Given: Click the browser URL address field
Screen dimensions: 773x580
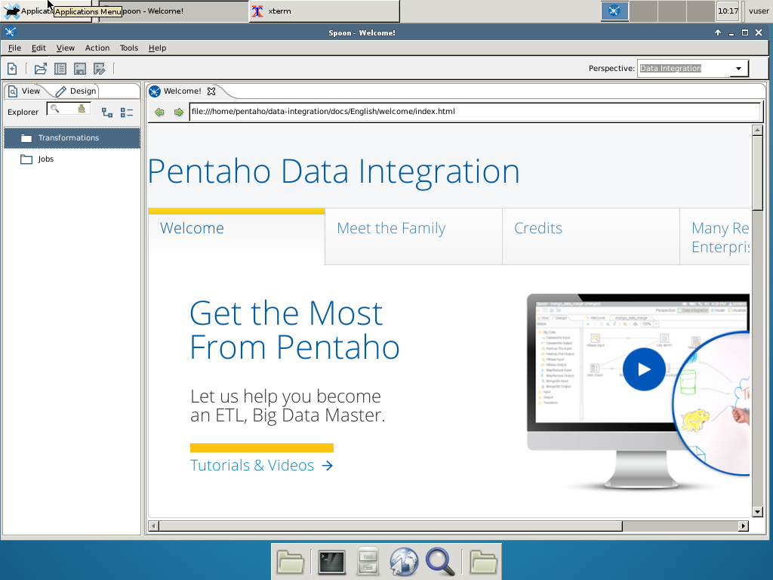Looking at the screenshot, I should point(476,112).
